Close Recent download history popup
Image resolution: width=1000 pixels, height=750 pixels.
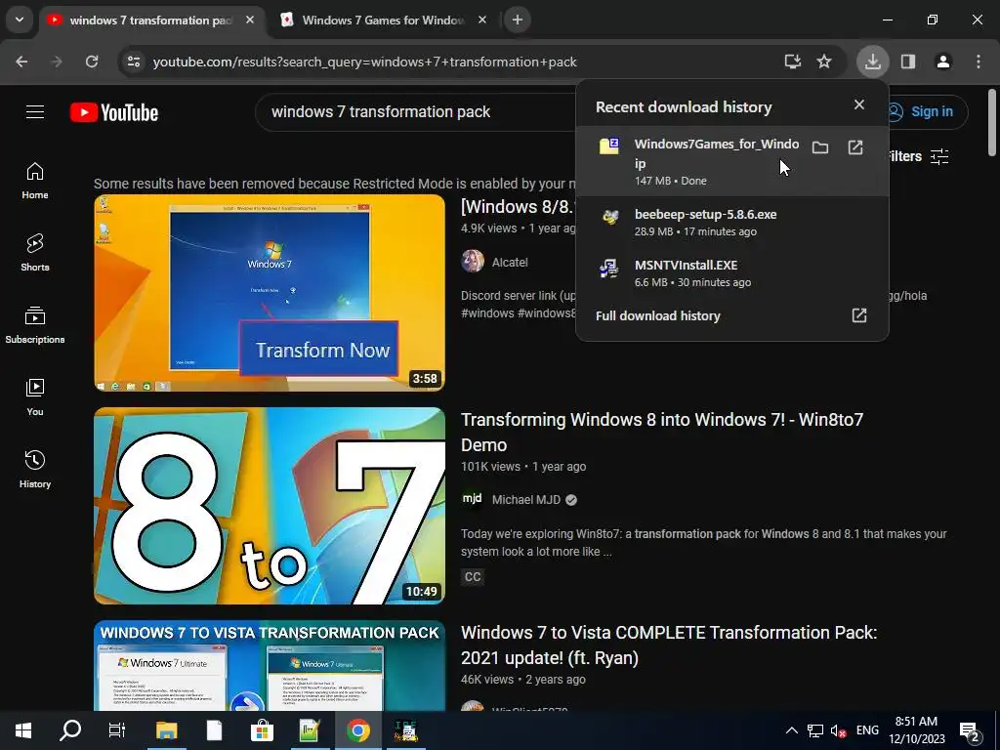point(859,104)
